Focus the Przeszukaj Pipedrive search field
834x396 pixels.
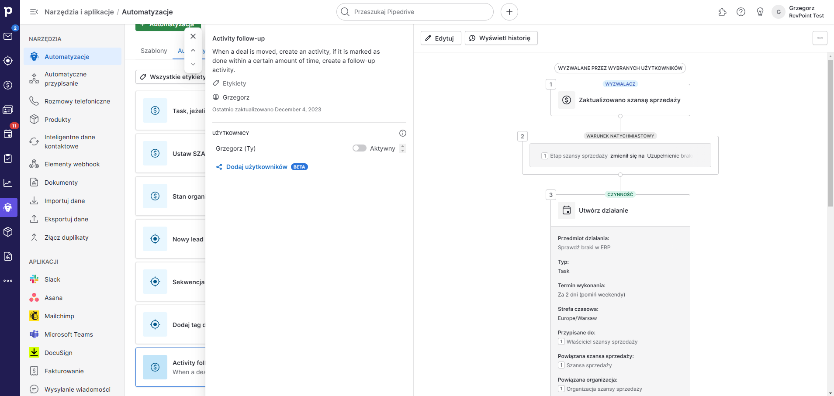[x=415, y=12]
